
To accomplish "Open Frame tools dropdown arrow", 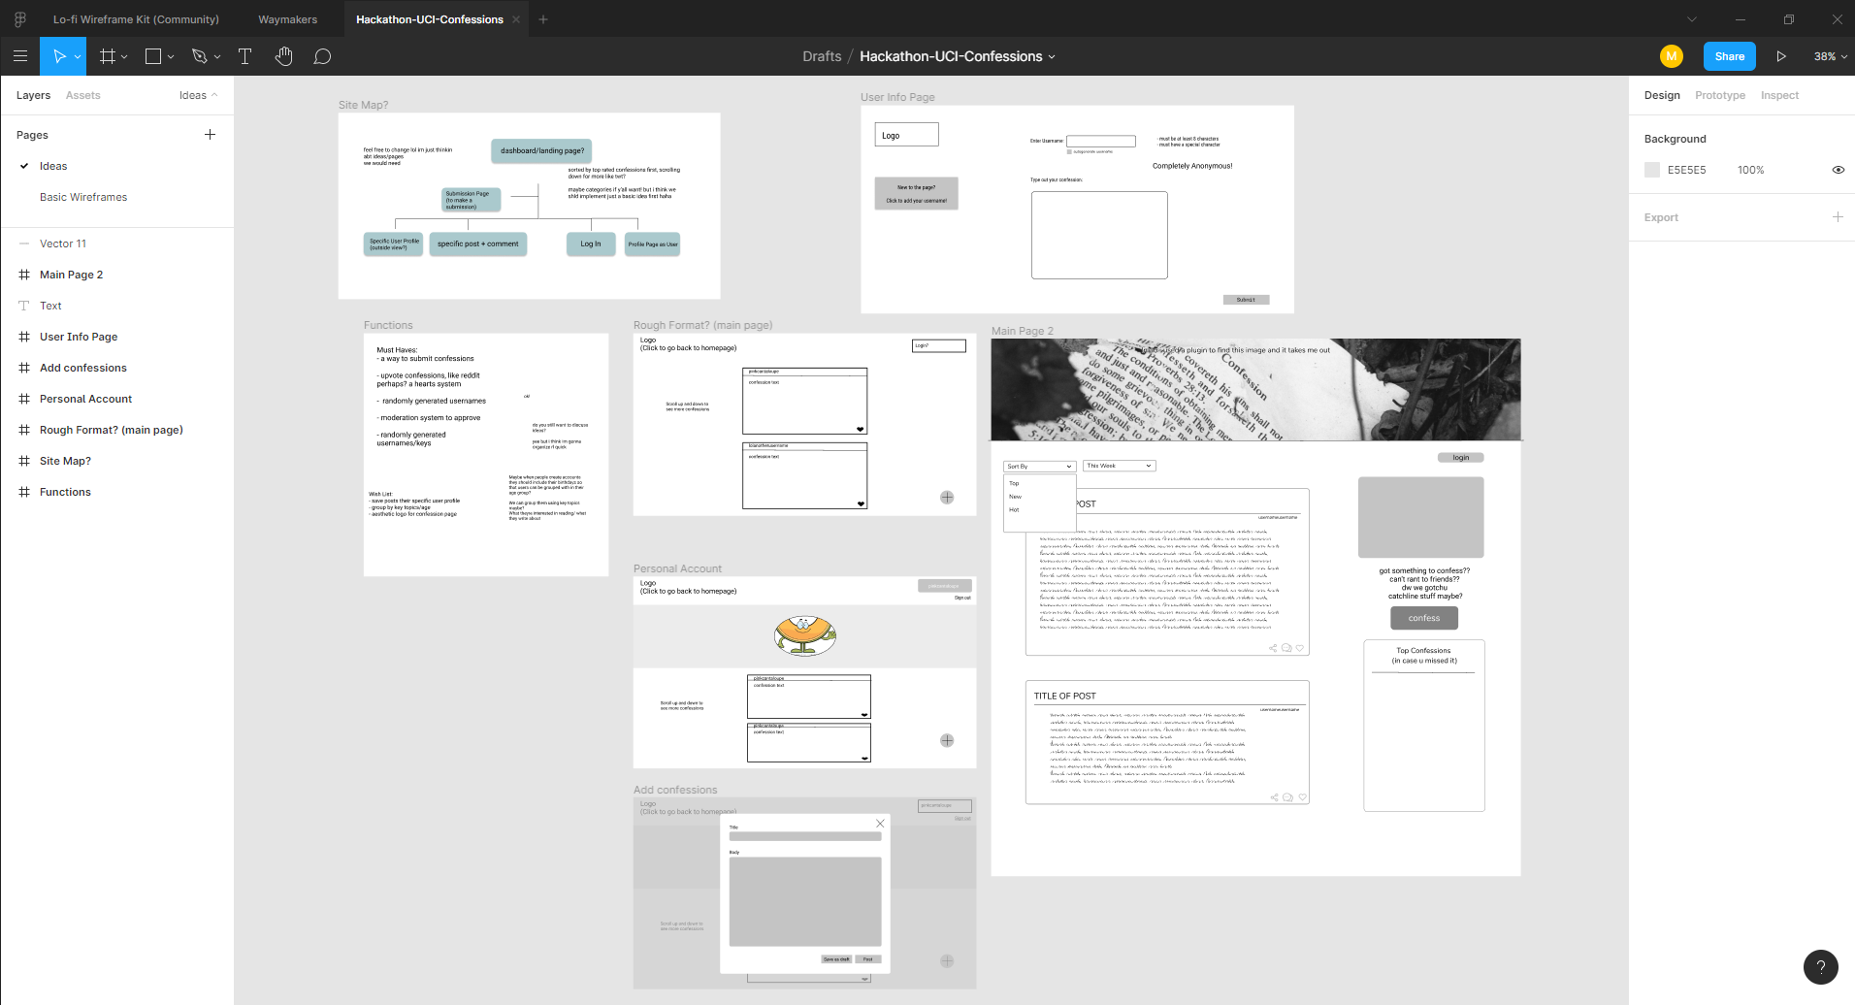I will [x=124, y=56].
